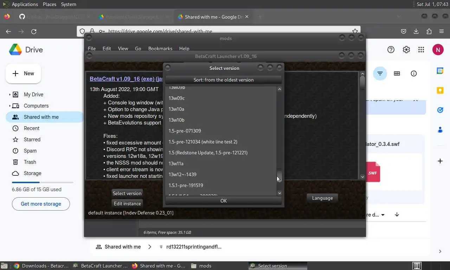Select version 13w10a in the list

(220, 109)
